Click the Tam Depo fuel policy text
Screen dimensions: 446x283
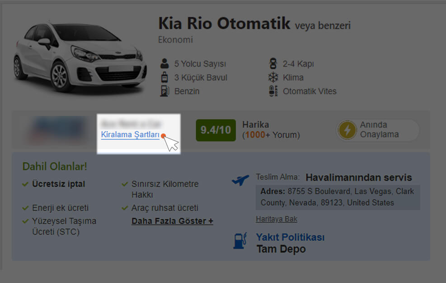click(281, 249)
